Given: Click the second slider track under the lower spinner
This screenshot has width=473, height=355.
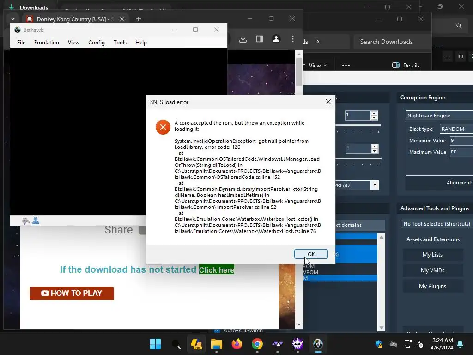Looking at the screenshot, I should coord(358,159).
